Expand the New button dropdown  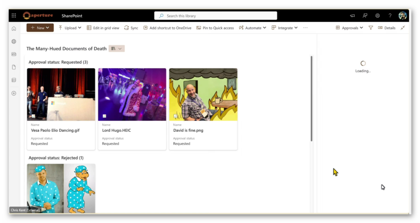point(40,28)
